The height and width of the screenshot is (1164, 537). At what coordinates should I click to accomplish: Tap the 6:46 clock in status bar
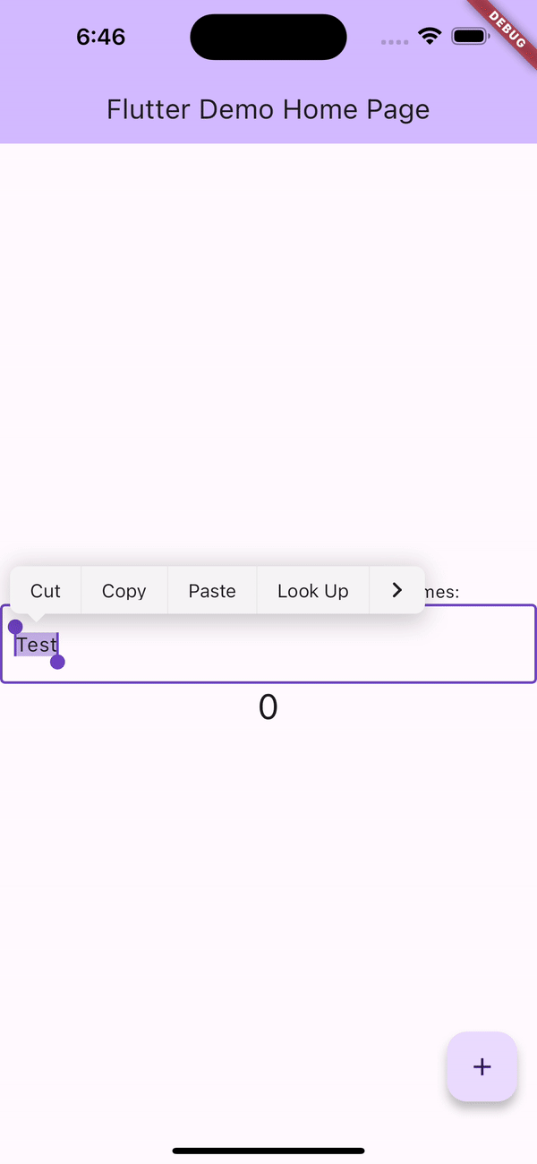pyautogui.click(x=100, y=37)
